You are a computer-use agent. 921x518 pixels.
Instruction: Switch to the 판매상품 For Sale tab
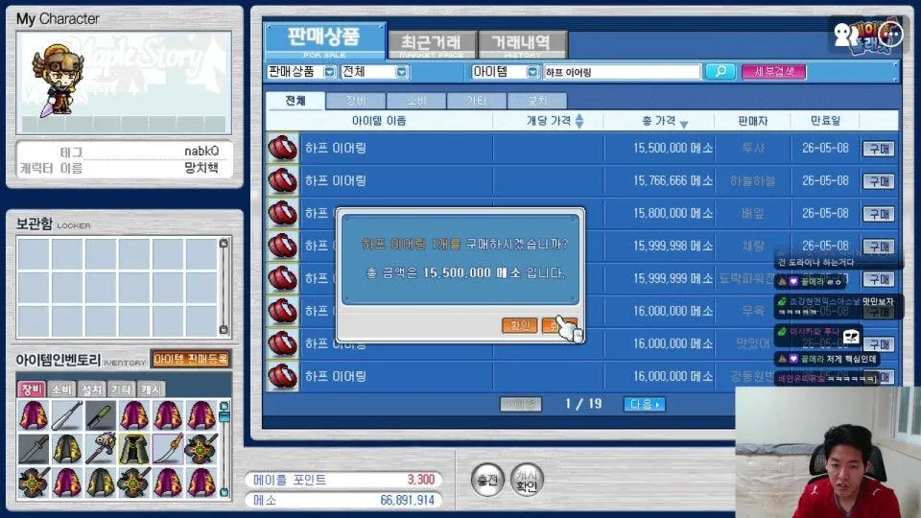pos(324,41)
